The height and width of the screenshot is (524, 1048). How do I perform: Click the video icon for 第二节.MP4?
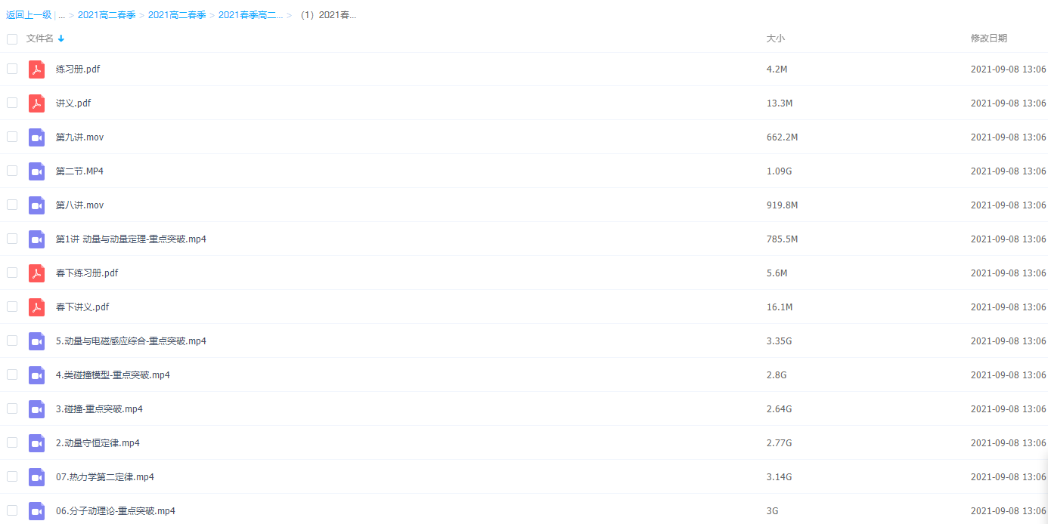pos(36,171)
